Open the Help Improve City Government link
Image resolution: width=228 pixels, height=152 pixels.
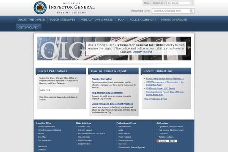point(108,93)
